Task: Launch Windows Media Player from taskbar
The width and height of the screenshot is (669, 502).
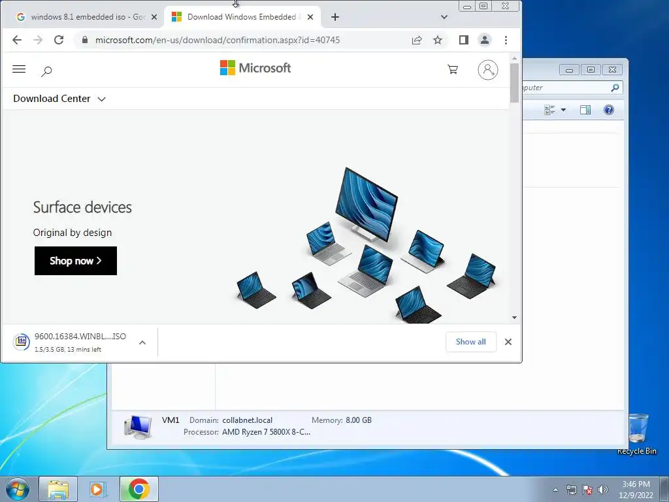Action: tap(98, 489)
